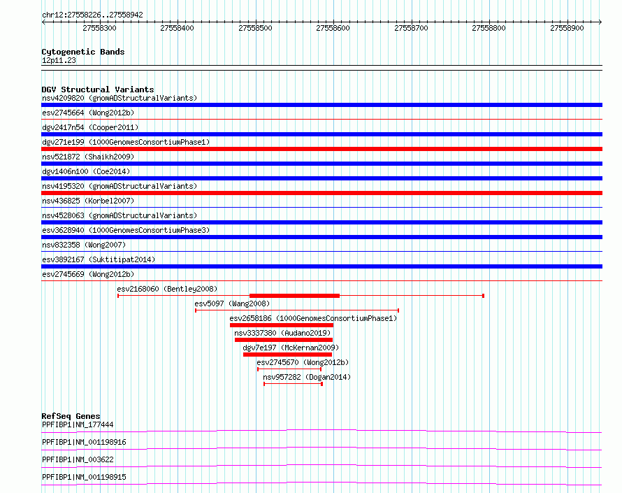Click the thick red segment of esv2168060
Screen dimensions: 622x493
click(294, 296)
